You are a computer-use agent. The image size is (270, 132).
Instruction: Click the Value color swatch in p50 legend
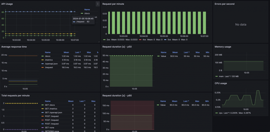coord(158,56)
